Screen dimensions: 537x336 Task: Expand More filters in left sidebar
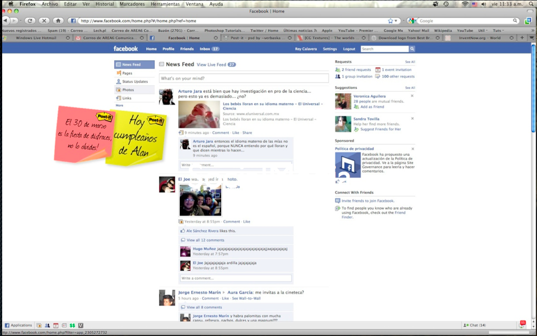click(x=120, y=105)
